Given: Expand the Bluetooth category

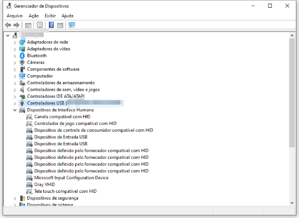Looking at the screenshot, I should point(15,56).
